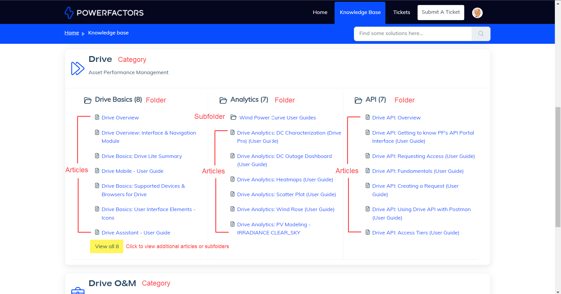Open Drive API: Overview article
The height and width of the screenshot is (294, 561).
(396, 118)
